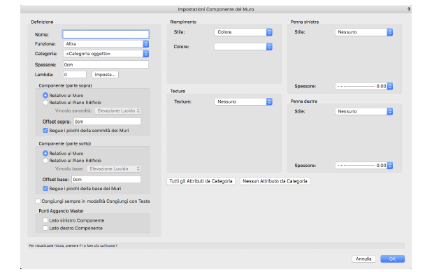Image resolution: width=425 pixels, height=272 pixels.
Task: Click the Annulla button
Action: point(363,259)
